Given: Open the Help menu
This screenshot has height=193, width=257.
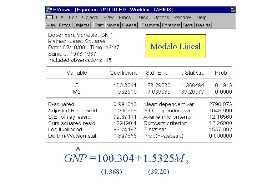Looking at the screenshot, I should tap(201, 18).
